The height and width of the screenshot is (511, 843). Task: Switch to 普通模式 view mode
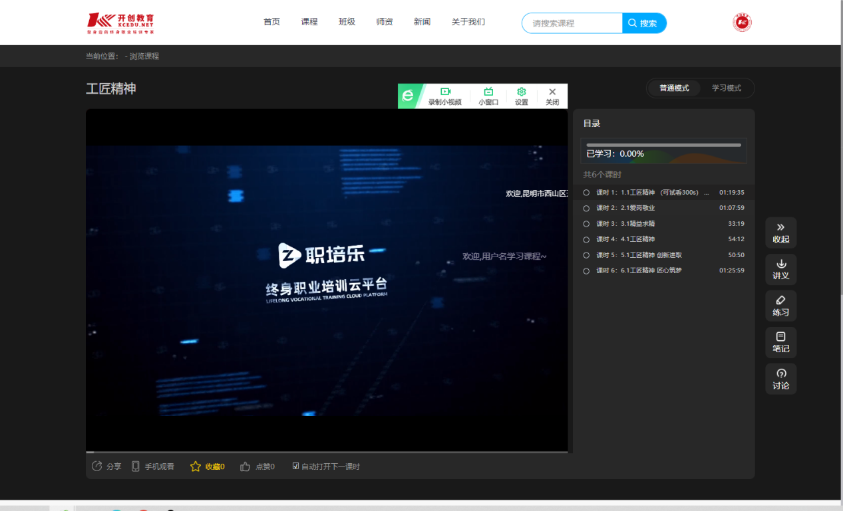click(674, 88)
